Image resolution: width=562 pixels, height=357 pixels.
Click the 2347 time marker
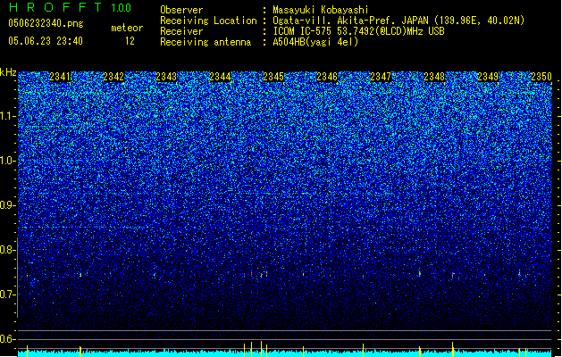click(381, 77)
